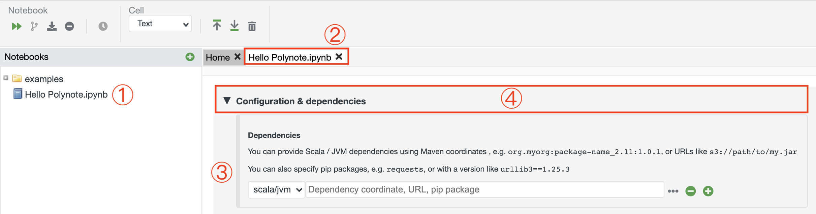Click the download notebook icon
Screen dimensions: 816x214
52,26
